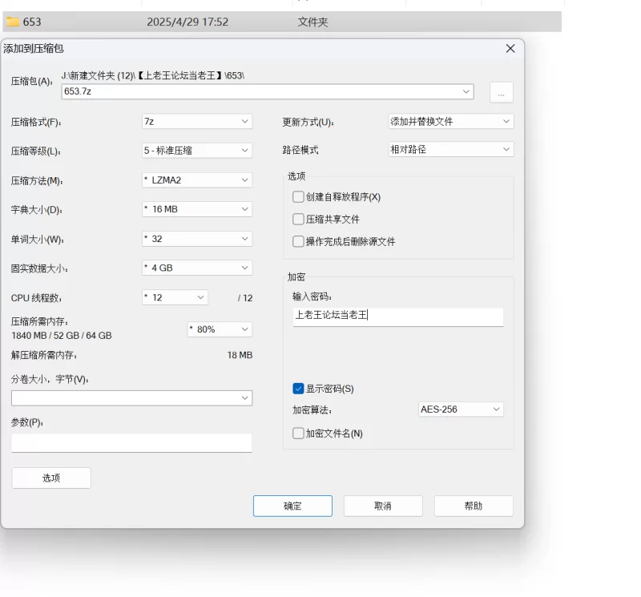Viewport: 641px width, 597px height.
Task: Open the 压缩等级 dropdown showing 5 - 标准压缩
Action: coord(196,151)
